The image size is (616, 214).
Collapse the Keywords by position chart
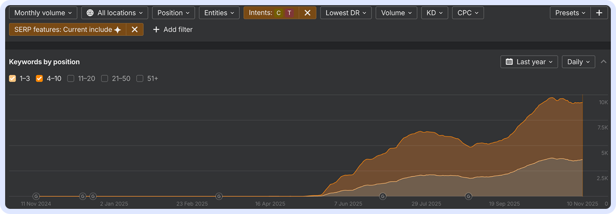(603, 62)
